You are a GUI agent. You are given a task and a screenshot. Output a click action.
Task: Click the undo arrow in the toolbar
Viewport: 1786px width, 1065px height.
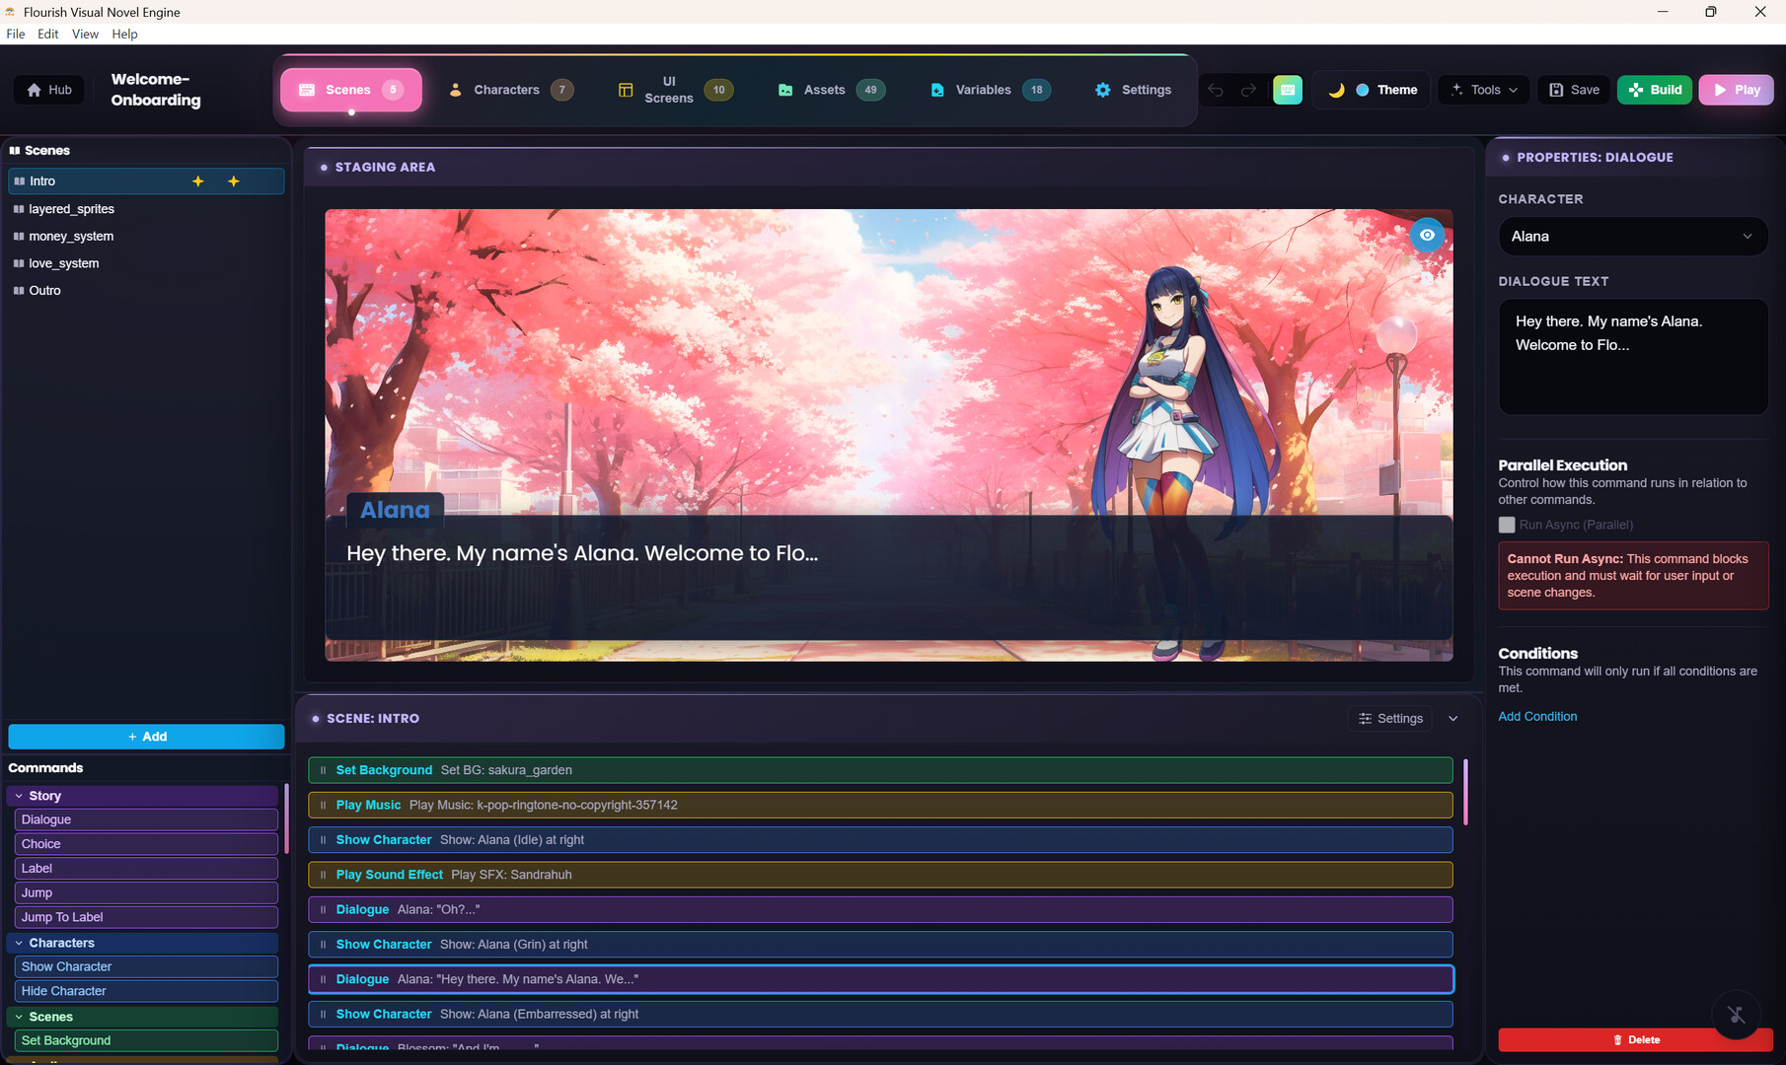[x=1216, y=90]
